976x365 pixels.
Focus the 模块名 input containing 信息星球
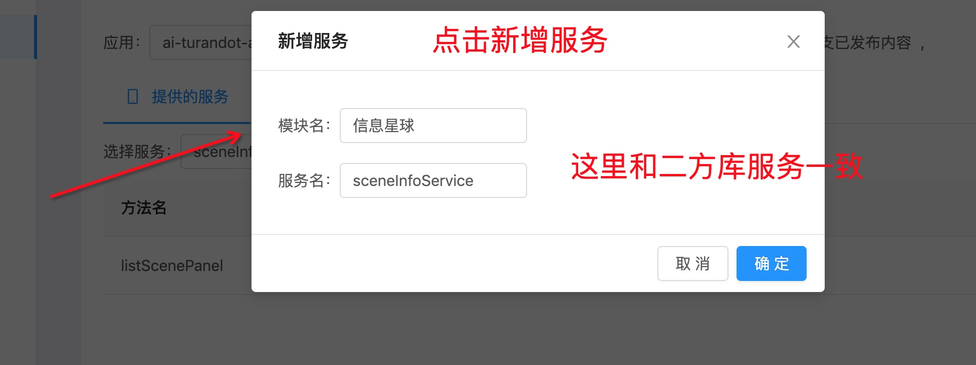pyautogui.click(x=433, y=125)
